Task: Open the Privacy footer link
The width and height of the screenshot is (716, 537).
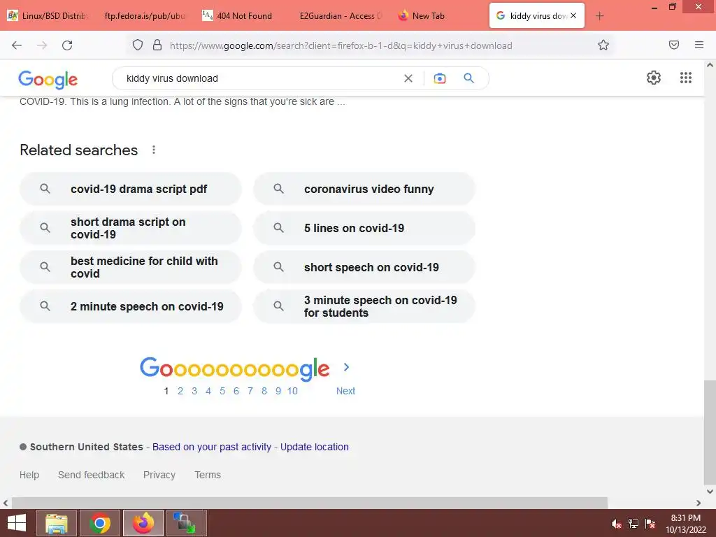Action: [159, 475]
